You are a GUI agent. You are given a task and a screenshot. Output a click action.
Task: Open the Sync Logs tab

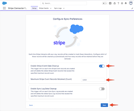click(x=58, y=8)
